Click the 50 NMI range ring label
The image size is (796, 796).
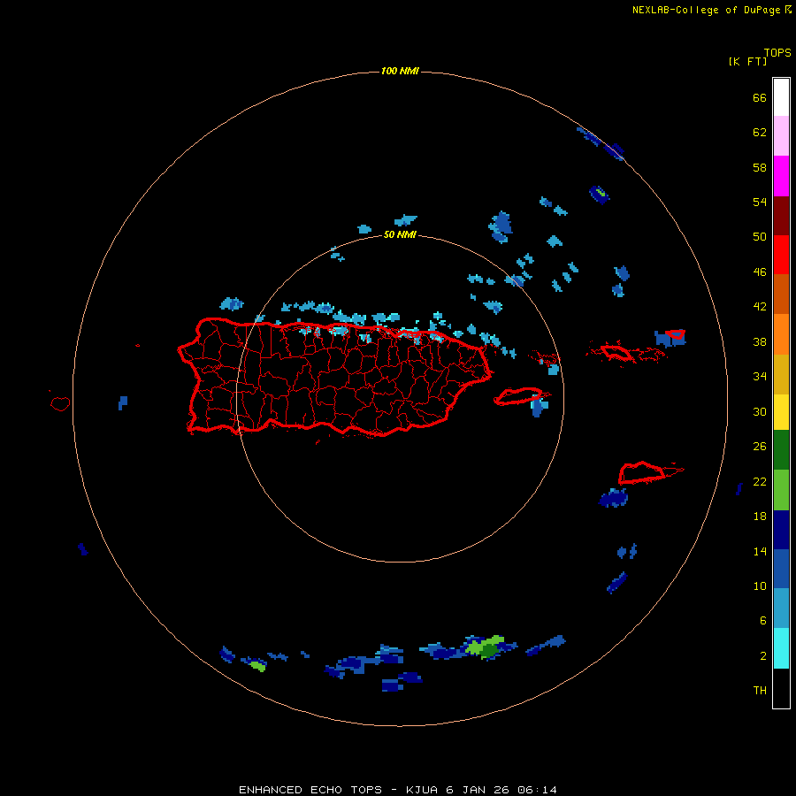pyautogui.click(x=400, y=234)
